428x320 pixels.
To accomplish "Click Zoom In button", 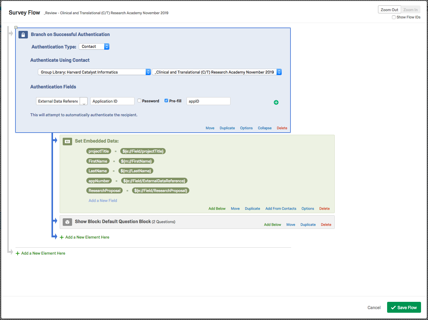I will [x=410, y=10].
